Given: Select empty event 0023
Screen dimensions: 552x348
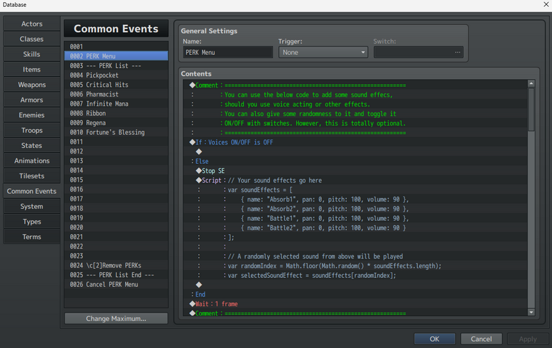Looking at the screenshot, I should 116,256.
